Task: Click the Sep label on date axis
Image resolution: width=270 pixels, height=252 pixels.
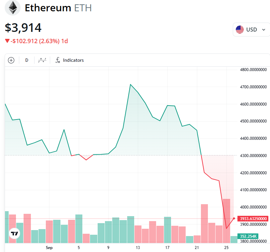Action: click(x=49, y=248)
